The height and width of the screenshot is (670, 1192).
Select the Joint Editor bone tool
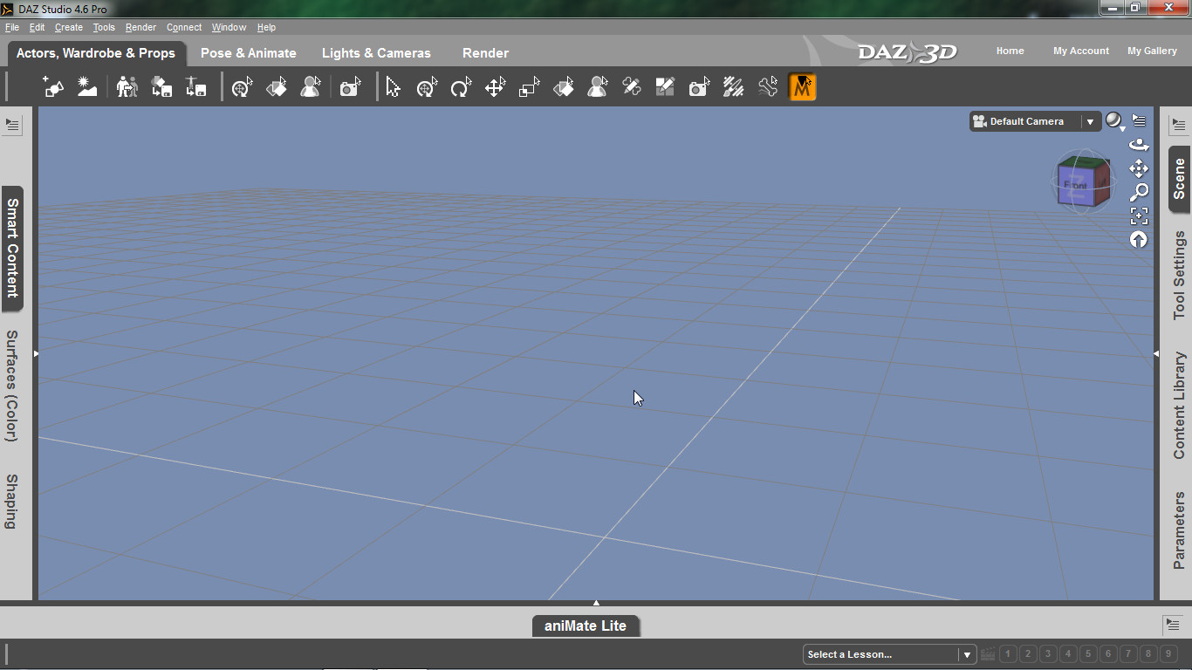(x=768, y=87)
